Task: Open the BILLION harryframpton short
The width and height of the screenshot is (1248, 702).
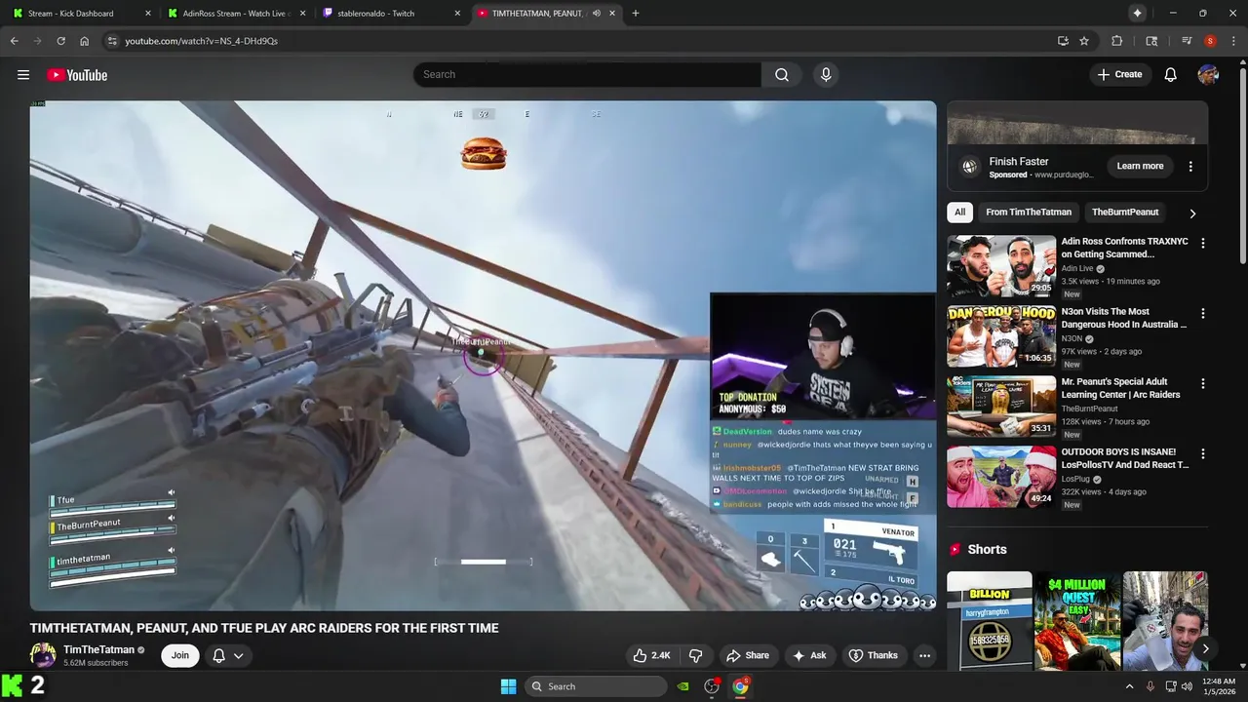Action: point(989,621)
